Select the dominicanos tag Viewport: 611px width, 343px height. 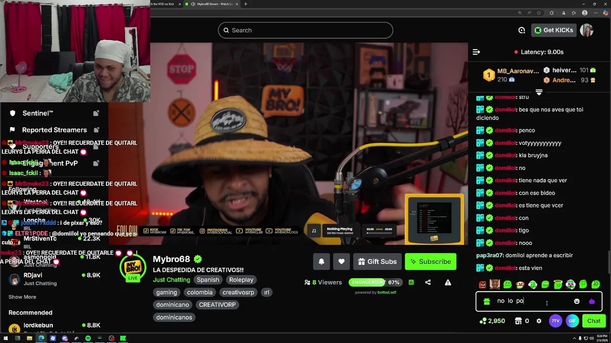(x=174, y=317)
